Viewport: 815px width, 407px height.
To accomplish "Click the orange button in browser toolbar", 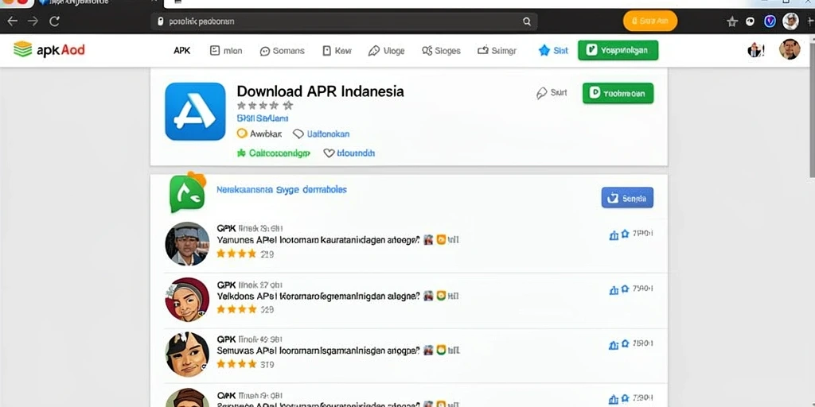I will [649, 21].
